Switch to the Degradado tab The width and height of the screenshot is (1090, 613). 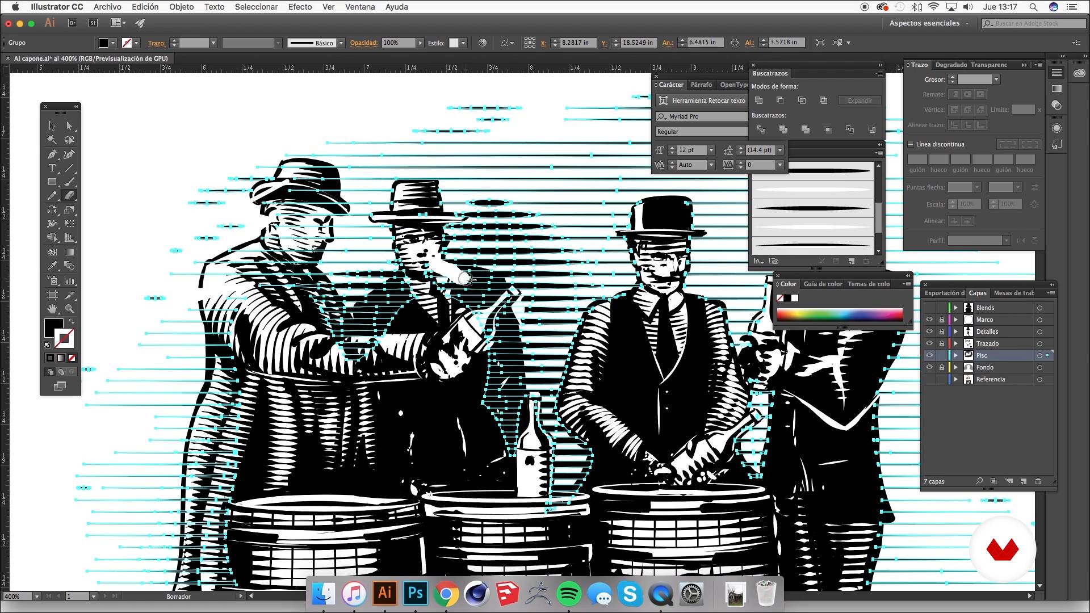point(951,65)
